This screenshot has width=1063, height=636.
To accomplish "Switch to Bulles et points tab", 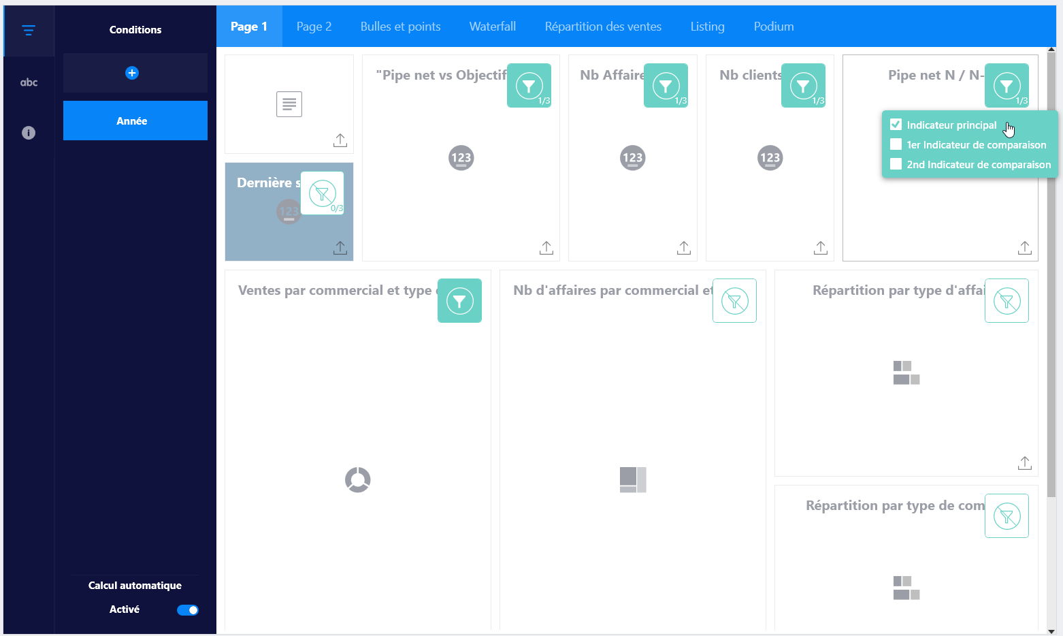I will coord(400,27).
